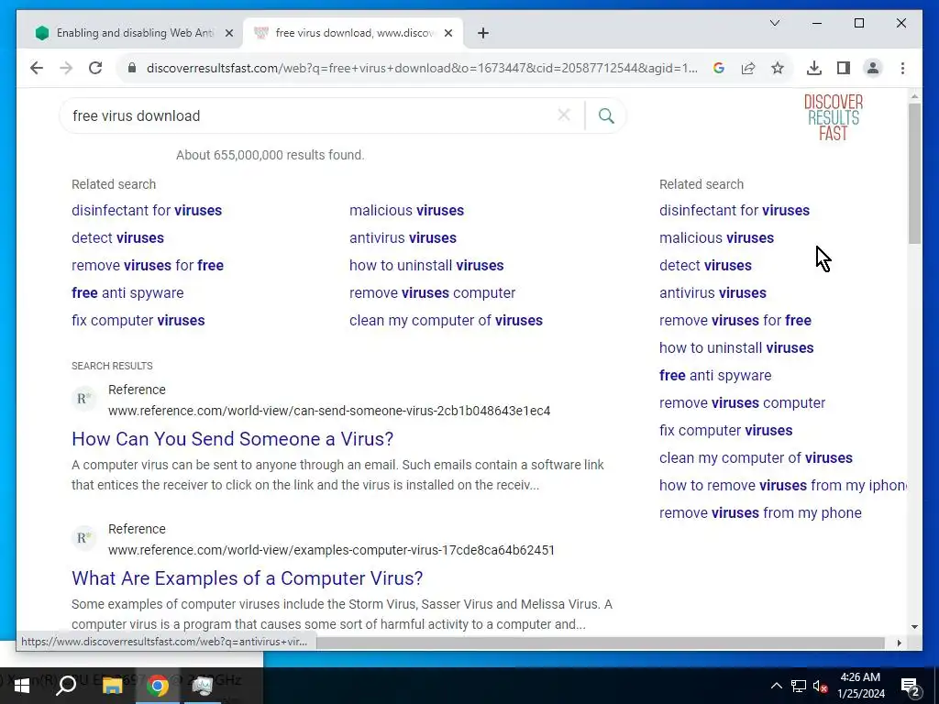This screenshot has width=939, height=704.
Task: View site information lock icon
Action: [x=132, y=68]
